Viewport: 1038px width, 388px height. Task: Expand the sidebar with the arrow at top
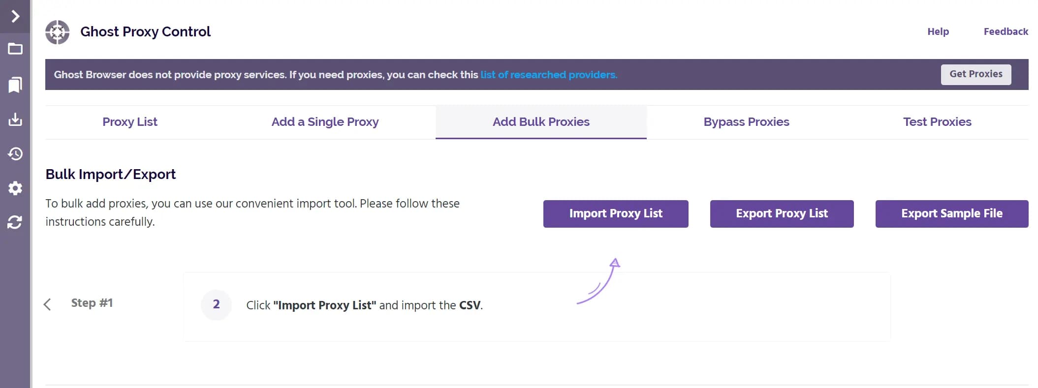(15, 15)
